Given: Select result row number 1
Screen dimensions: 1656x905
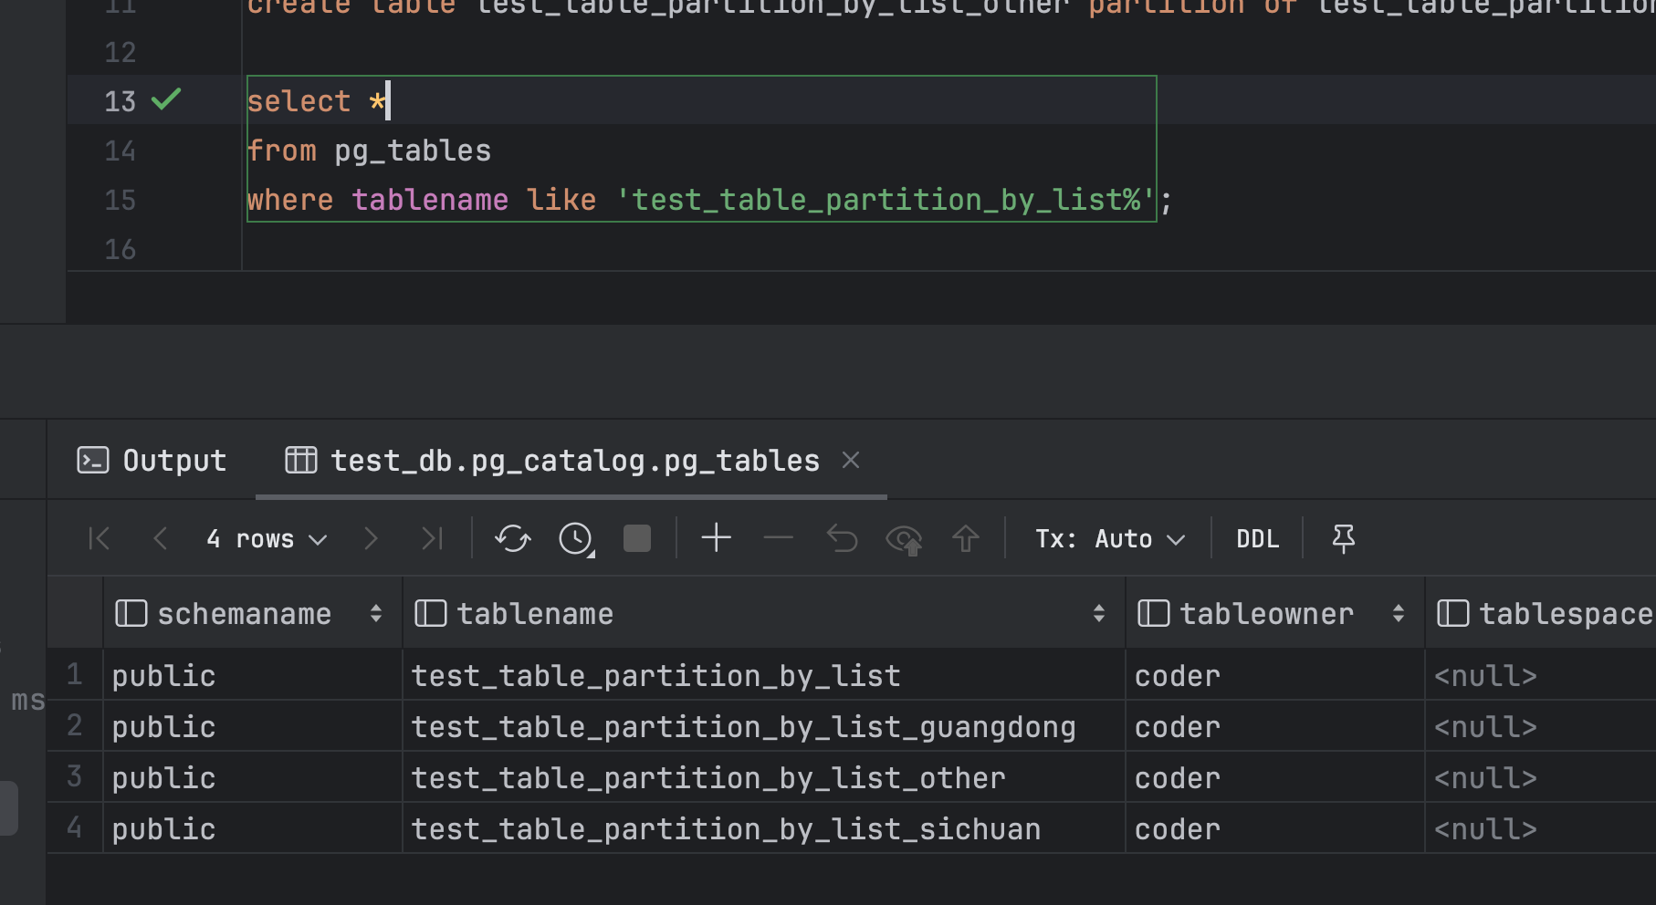Looking at the screenshot, I should click(x=75, y=675).
